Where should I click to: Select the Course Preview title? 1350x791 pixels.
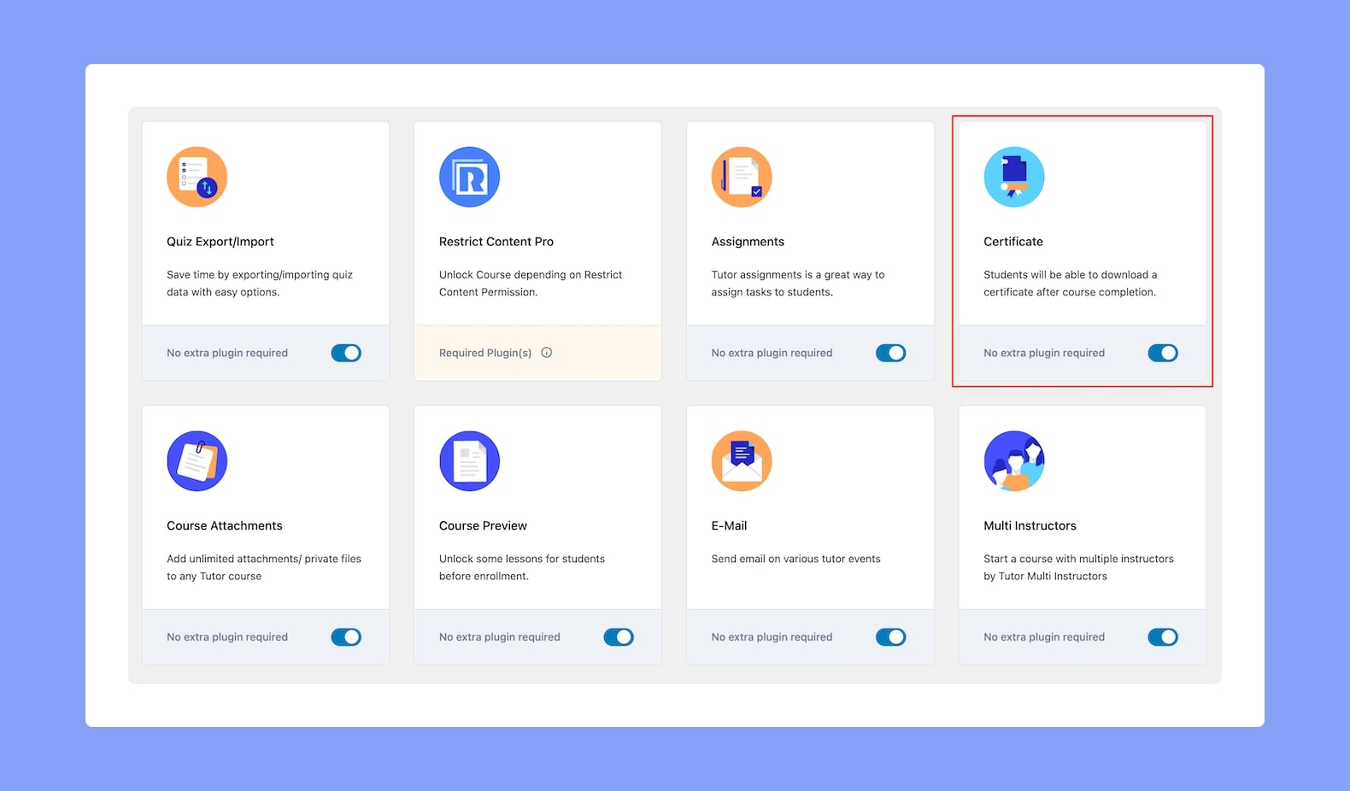483,526
